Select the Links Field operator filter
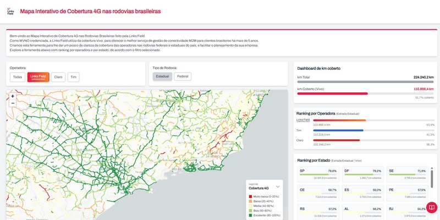 pos(38,77)
